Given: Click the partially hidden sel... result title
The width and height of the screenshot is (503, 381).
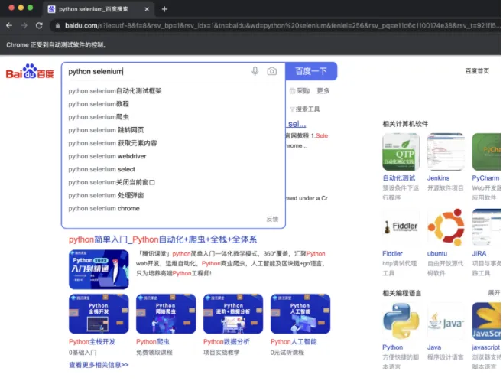Looking at the screenshot, I should pyautogui.click(x=297, y=124).
